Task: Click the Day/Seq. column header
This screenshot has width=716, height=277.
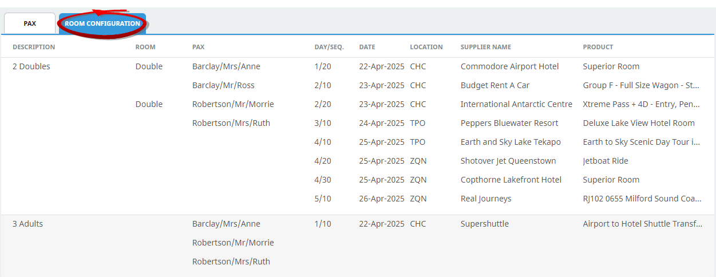Action: tap(329, 47)
